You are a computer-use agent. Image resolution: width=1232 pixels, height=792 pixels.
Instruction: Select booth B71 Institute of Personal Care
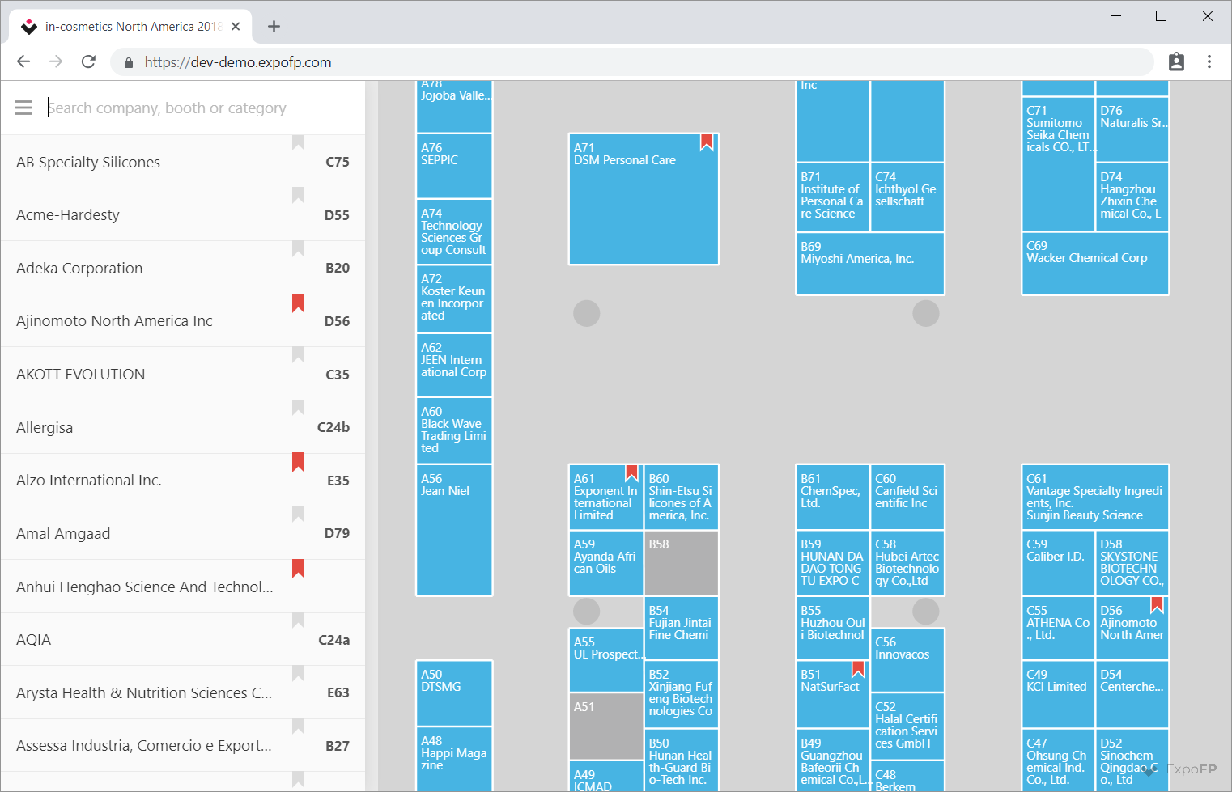[833, 197]
